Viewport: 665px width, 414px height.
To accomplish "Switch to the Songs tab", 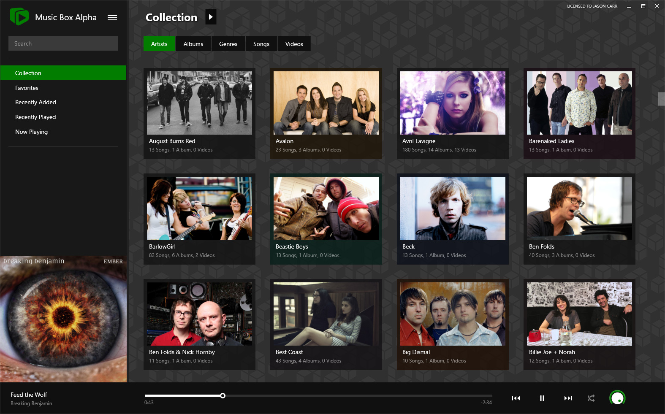I will click(x=261, y=44).
